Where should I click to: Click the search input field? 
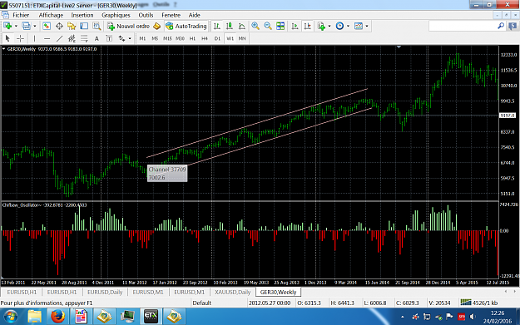click(463, 26)
